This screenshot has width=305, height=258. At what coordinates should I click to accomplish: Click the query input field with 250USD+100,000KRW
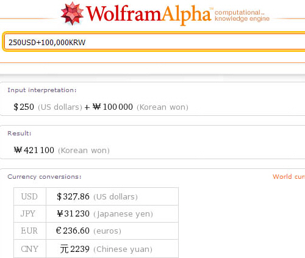pos(154,42)
